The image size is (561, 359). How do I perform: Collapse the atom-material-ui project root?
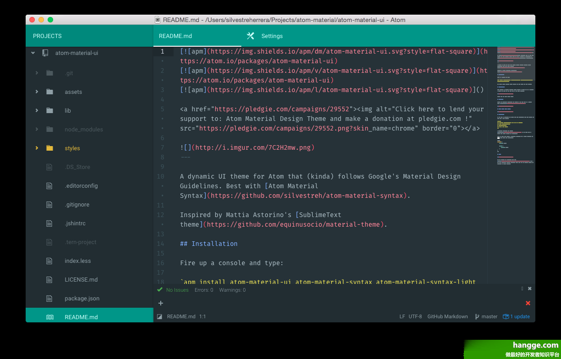point(33,53)
